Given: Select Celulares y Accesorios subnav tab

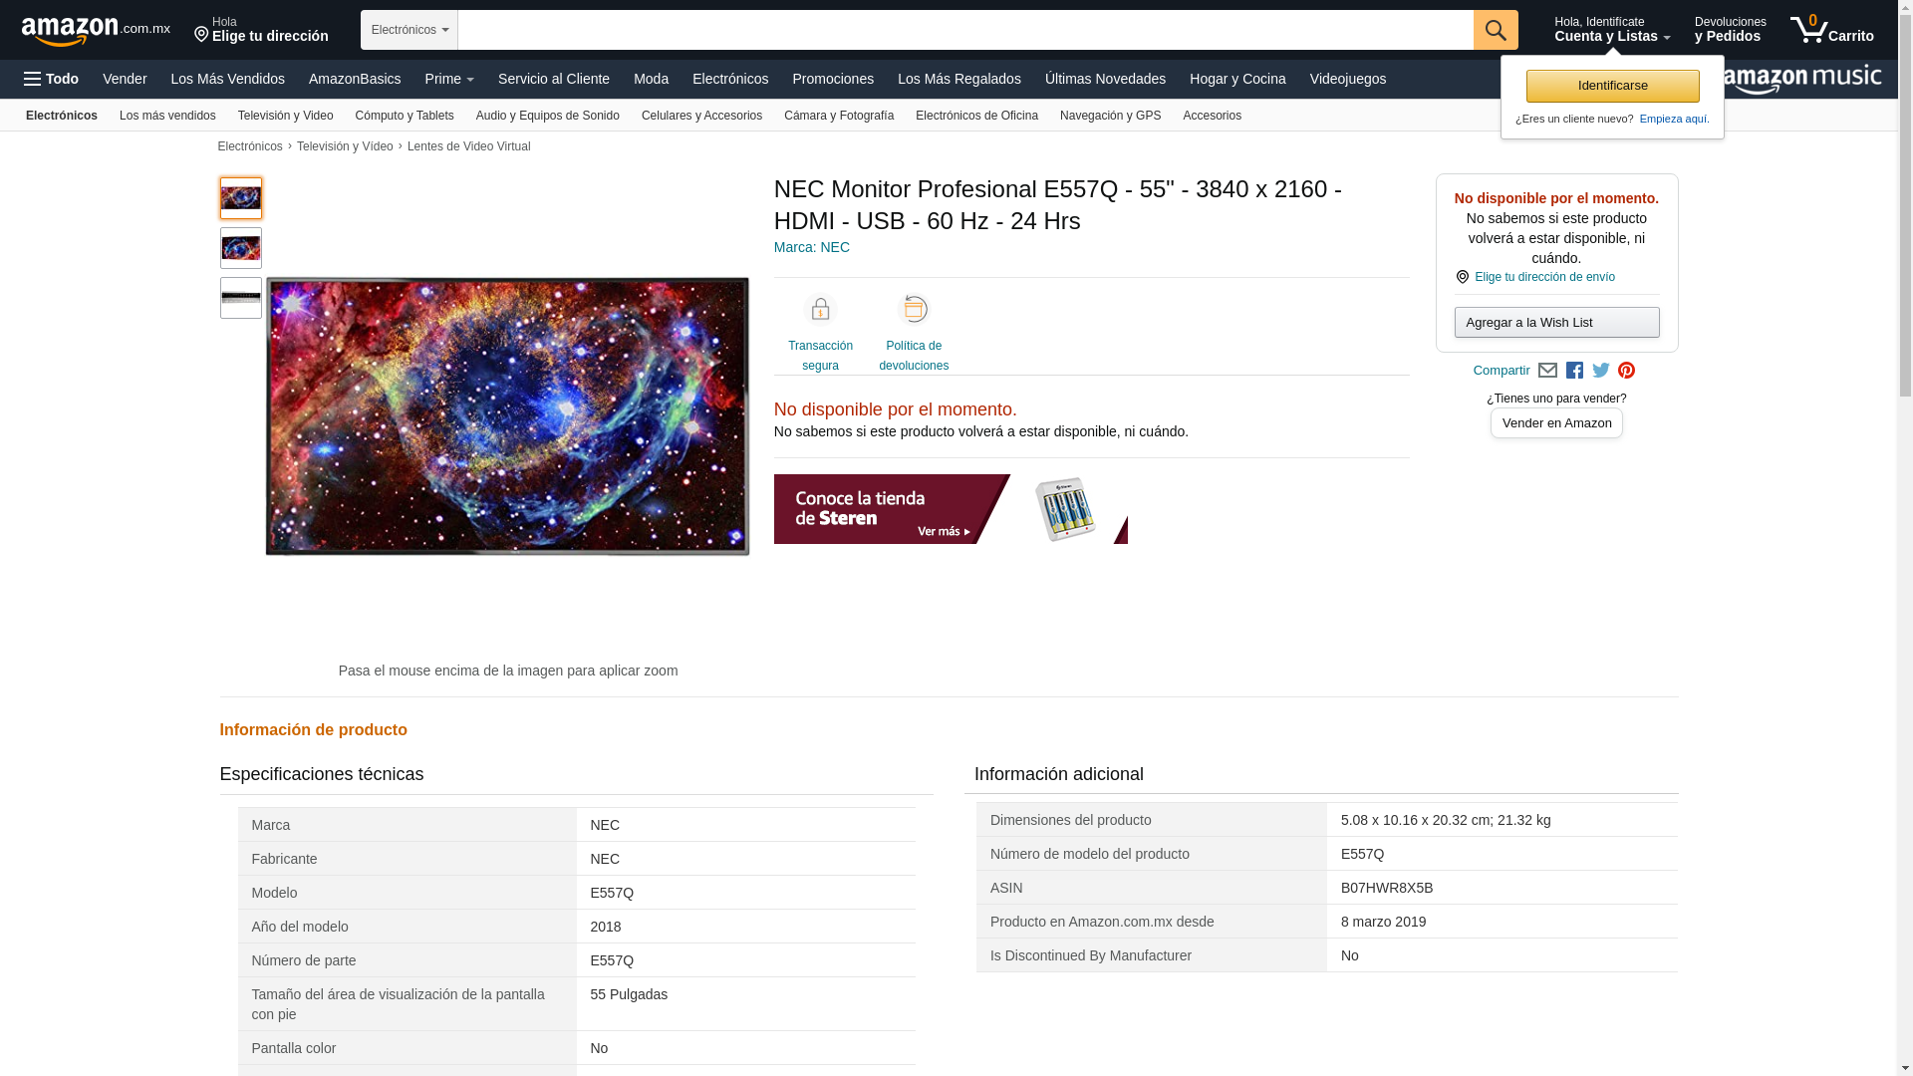Looking at the screenshot, I should tap(701, 116).
